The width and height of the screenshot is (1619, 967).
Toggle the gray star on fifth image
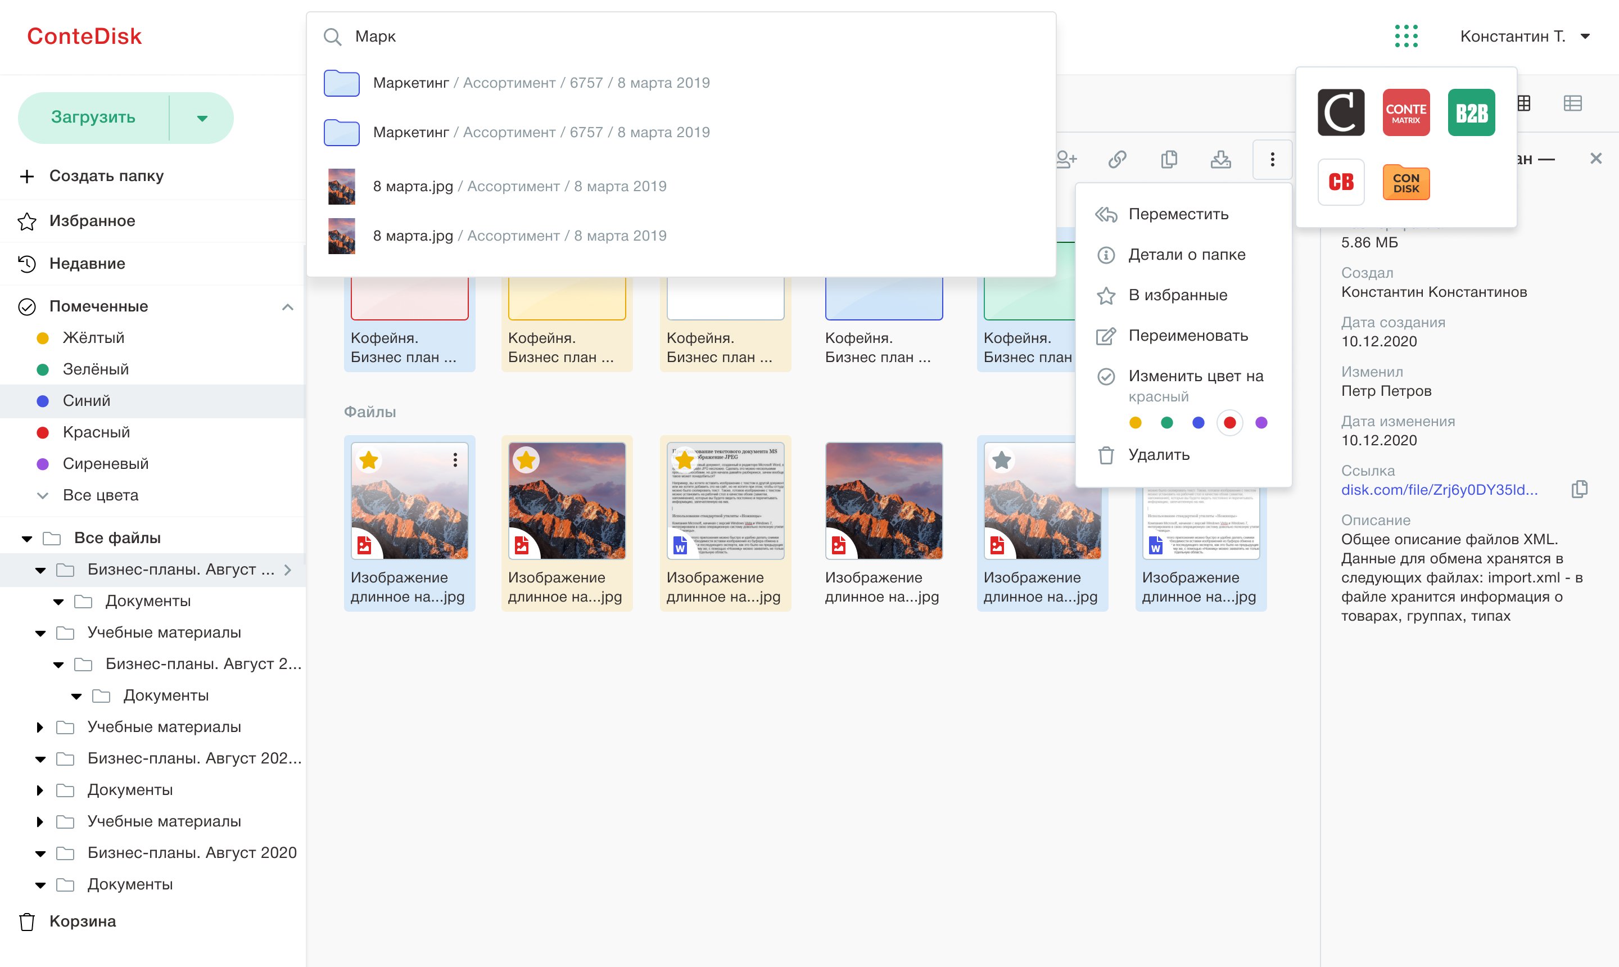(1001, 460)
